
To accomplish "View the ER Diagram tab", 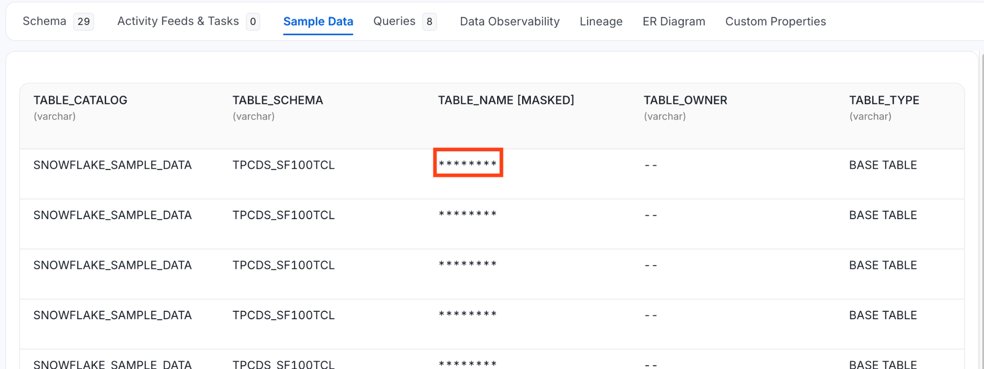I will [x=674, y=21].
